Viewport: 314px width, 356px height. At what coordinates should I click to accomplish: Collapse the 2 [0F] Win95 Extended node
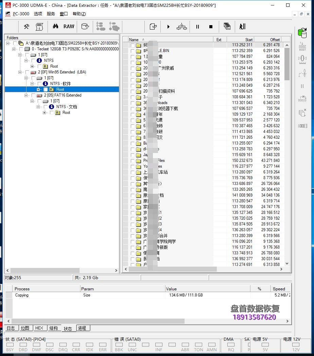click(20, 72)
